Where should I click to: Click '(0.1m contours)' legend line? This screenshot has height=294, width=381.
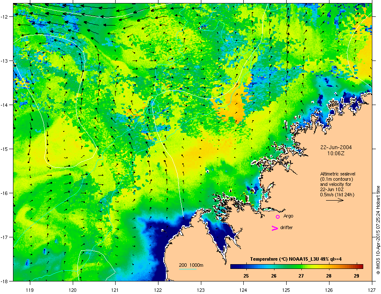(336, 179)
